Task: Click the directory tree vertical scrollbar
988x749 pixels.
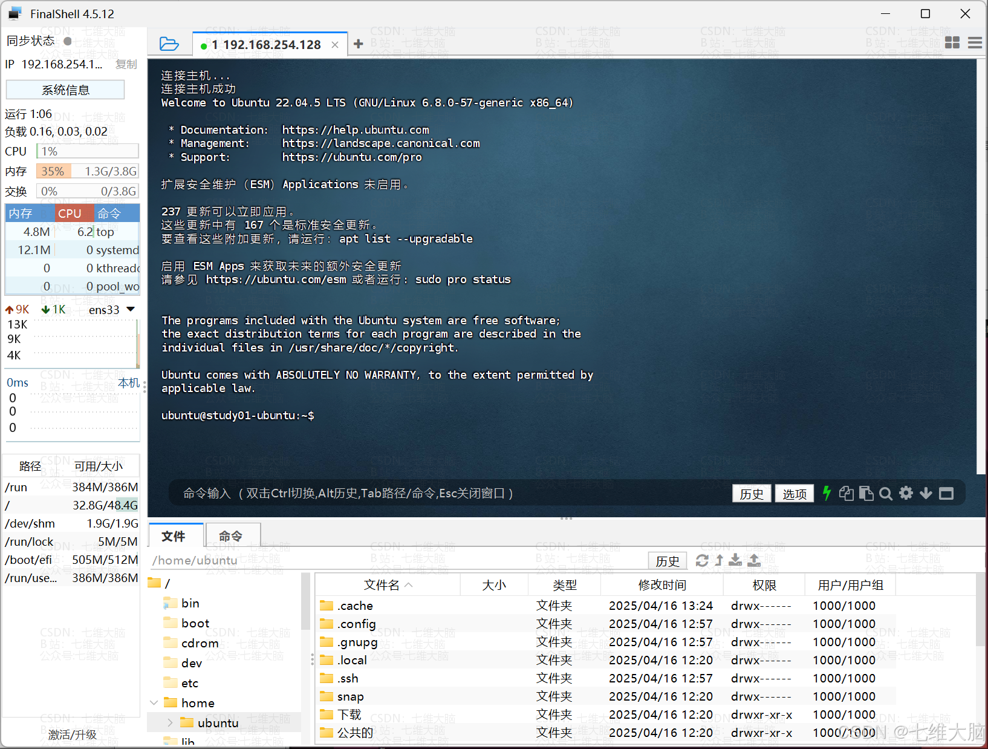Action: (305, 602)
